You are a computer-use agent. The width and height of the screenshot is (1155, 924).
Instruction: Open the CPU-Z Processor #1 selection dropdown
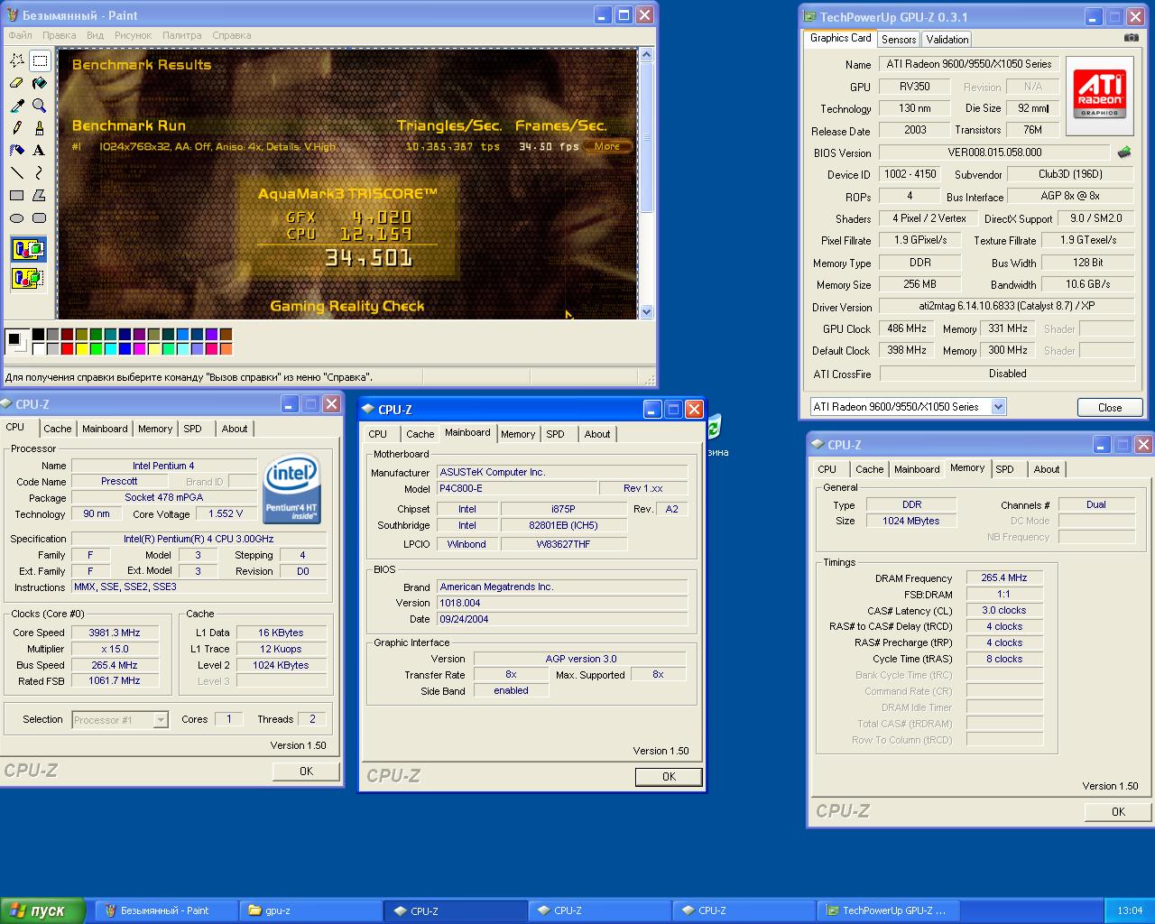pos(161,720)
